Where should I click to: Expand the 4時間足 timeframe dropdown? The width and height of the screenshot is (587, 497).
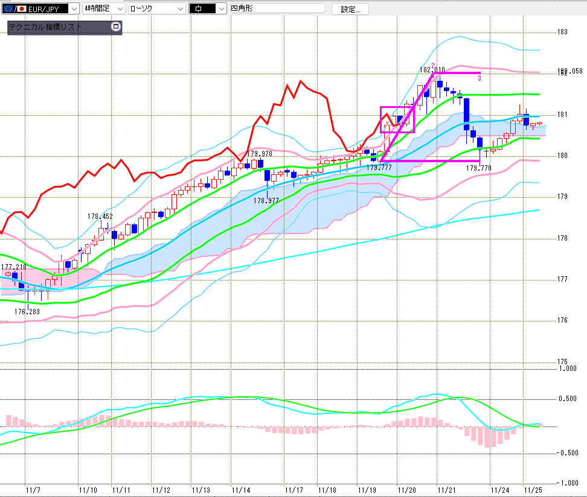pos(120,9)
